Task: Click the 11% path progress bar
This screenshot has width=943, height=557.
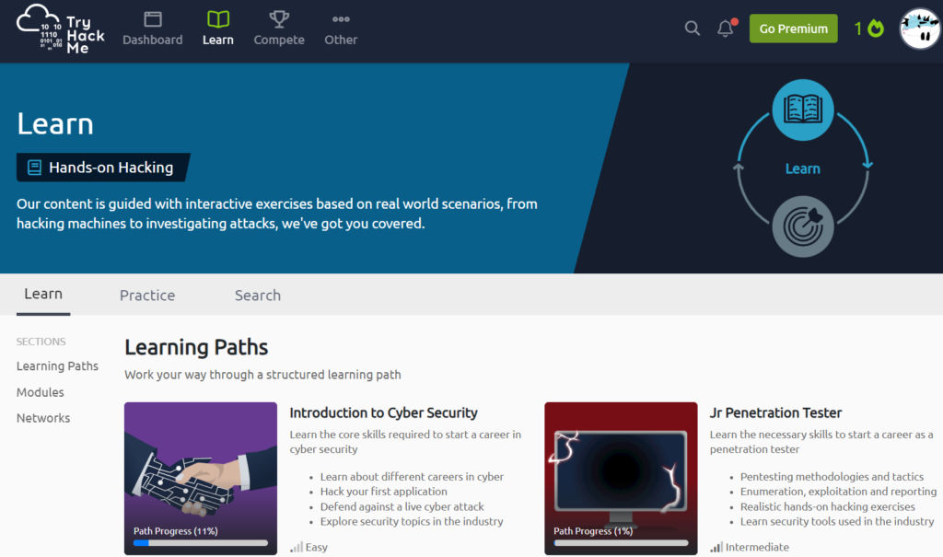Action: coord(201,542)
